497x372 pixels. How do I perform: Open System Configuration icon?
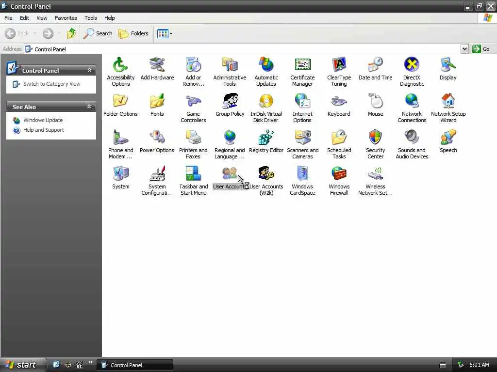pyautogui.click(x=157, y=174)
